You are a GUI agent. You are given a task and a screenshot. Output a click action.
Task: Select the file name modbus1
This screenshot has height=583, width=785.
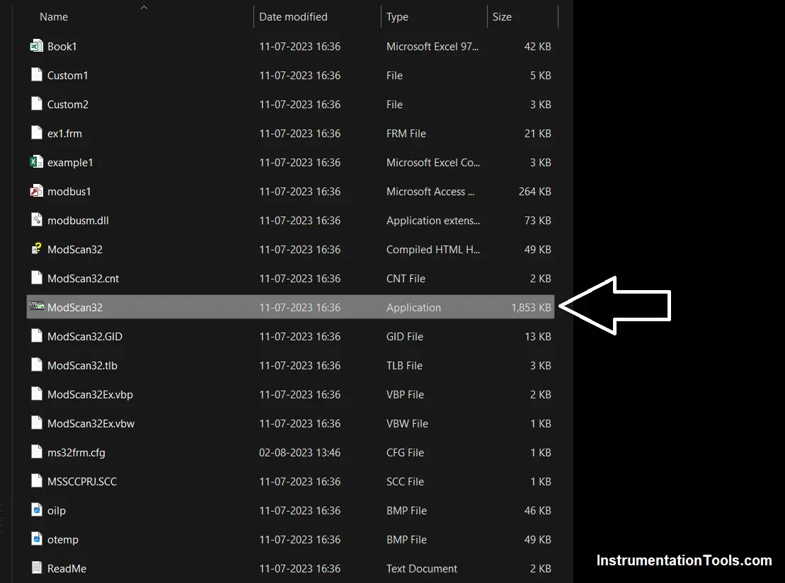coord(69,192)
